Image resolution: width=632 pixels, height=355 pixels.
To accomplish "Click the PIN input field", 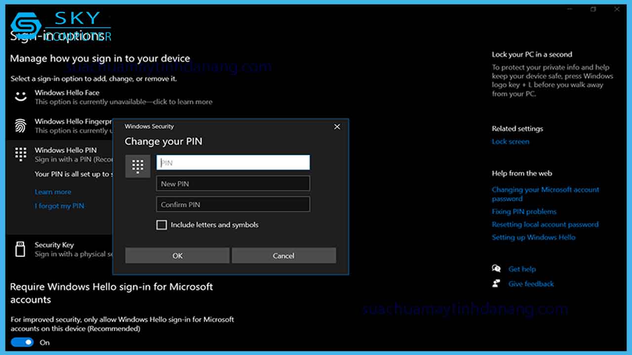I will [x=233, y=162].
